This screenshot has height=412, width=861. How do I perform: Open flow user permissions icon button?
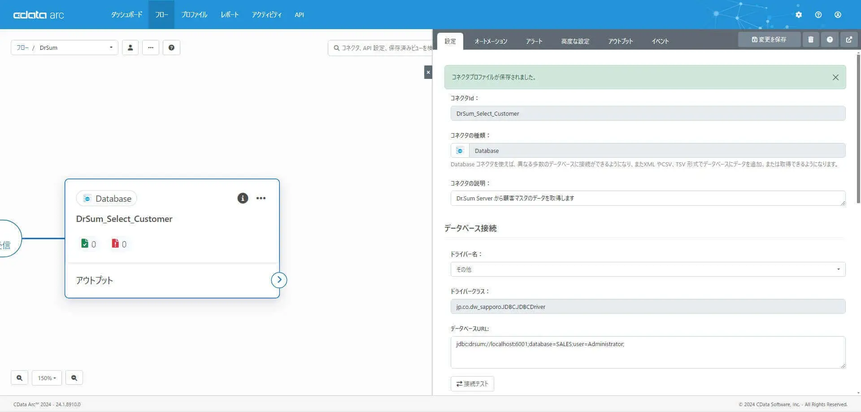pyautogui.click(x=130, y=48)
